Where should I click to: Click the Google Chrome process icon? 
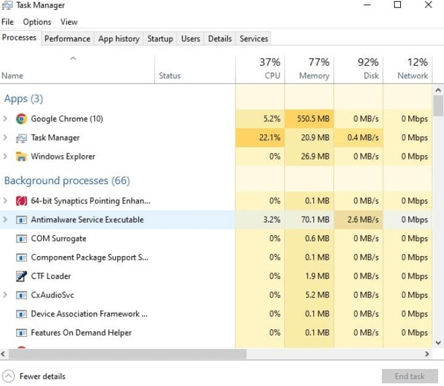pos(22,119)
